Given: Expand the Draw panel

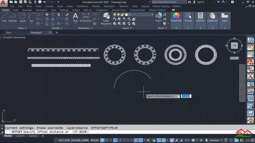Looking at the screenshot, I should 22,28.
